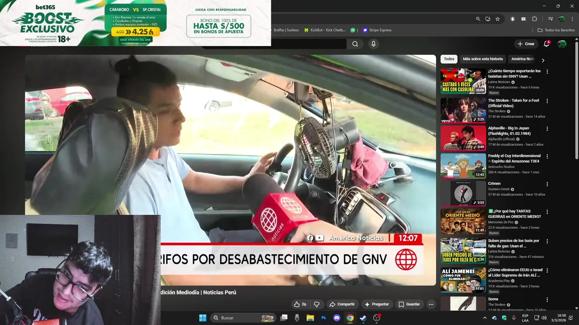Open the taxistas sin GNV video thumbnail
The image size is (579, 325).
(463, 81)
